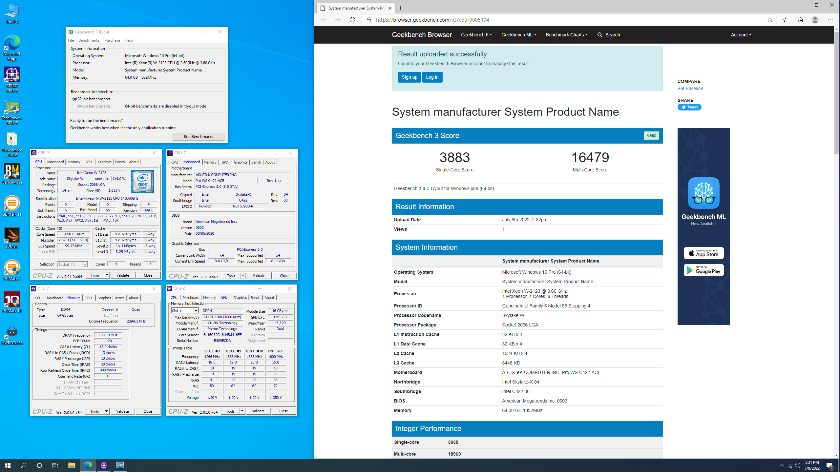Viewport: 840px width, 472px height.
Task: Switch to Graphics tab in CPU-Z SPD window
Action: (x=240, y=298)
